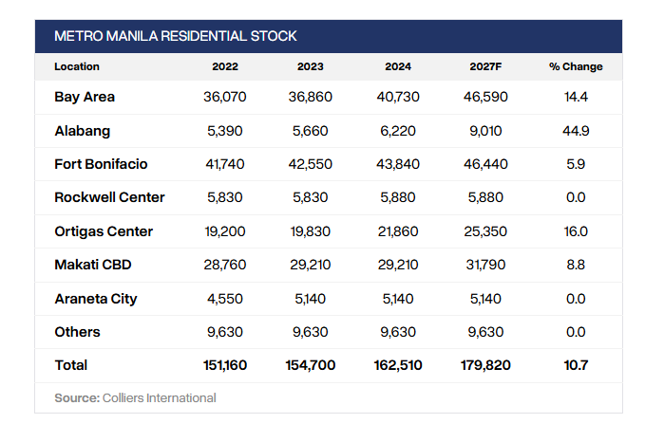Viewport: 664px width, 442px height.
Task: Click the 179,820 total for 2027F
Action: (485, 365)
